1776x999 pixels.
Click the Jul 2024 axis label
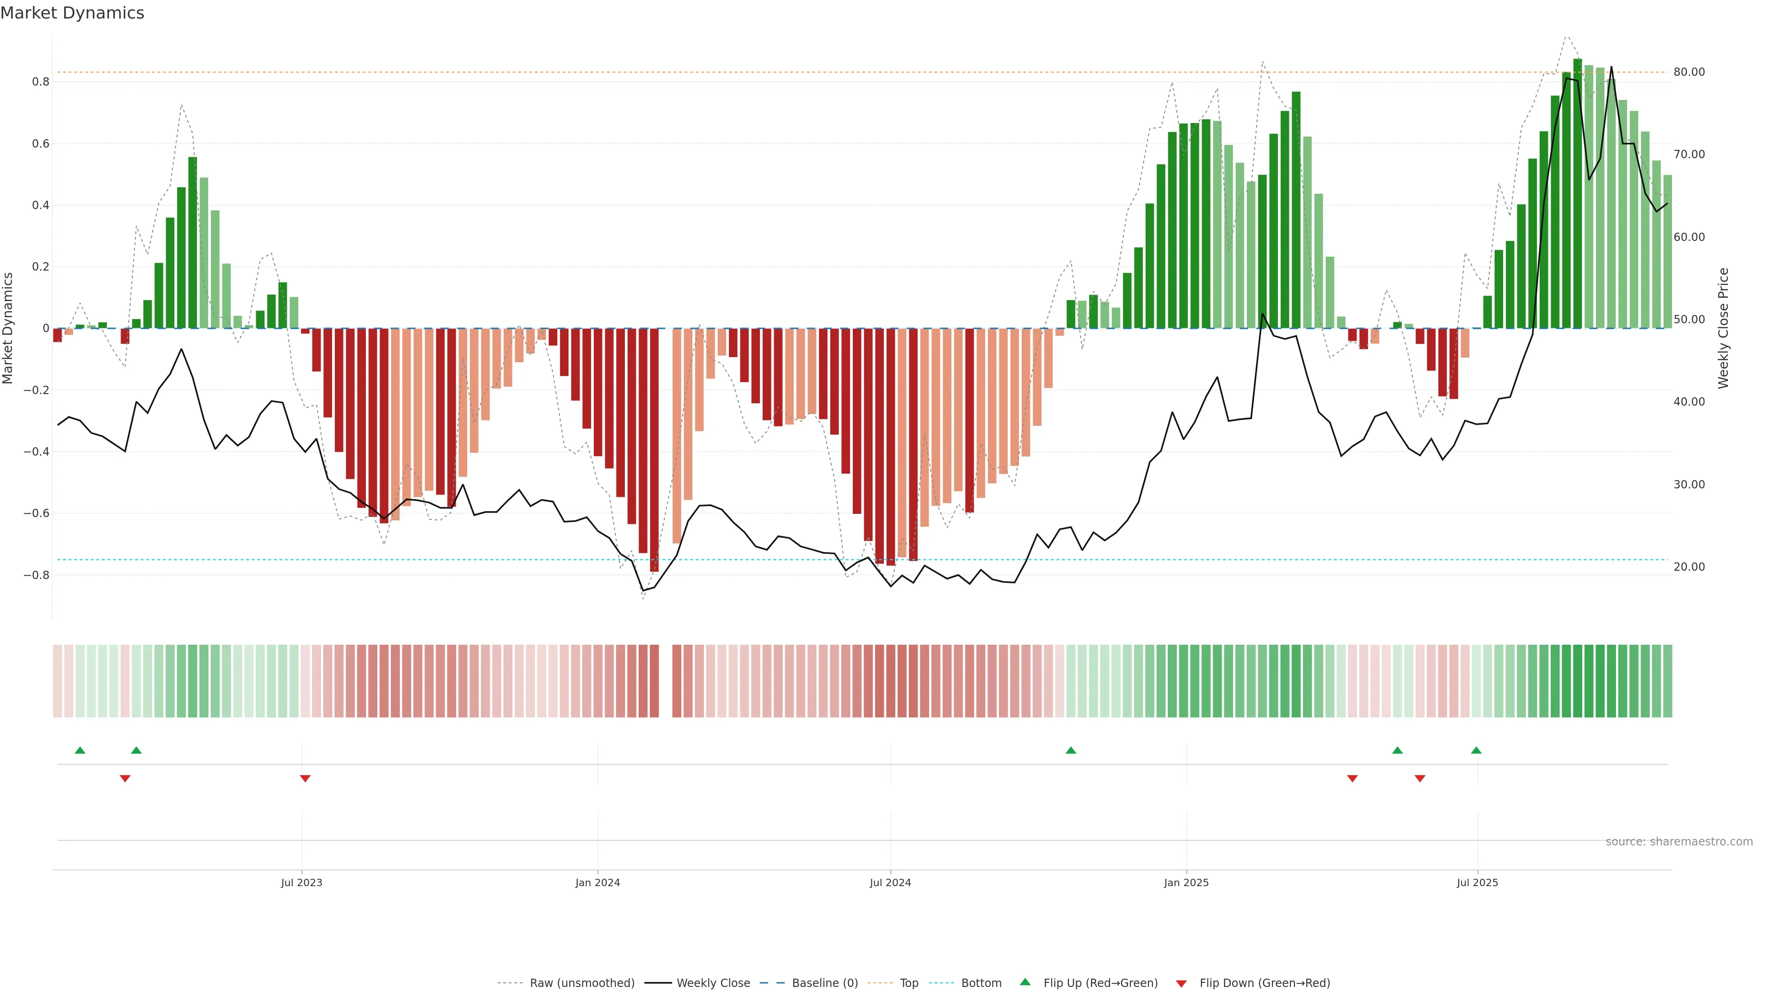[x=890, y=882]
